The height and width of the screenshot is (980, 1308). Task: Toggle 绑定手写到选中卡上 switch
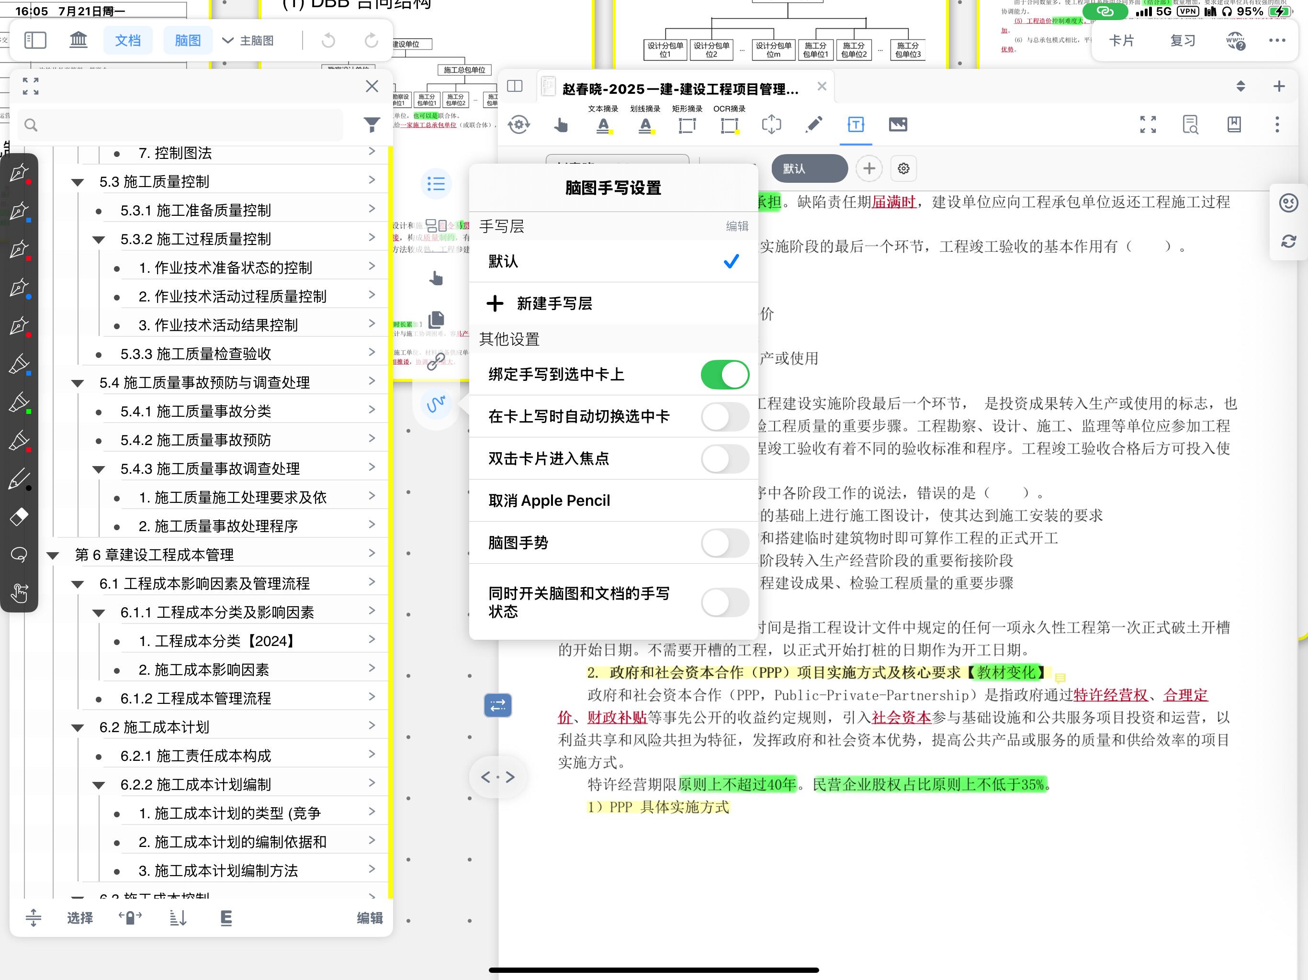tap(725, 375)
